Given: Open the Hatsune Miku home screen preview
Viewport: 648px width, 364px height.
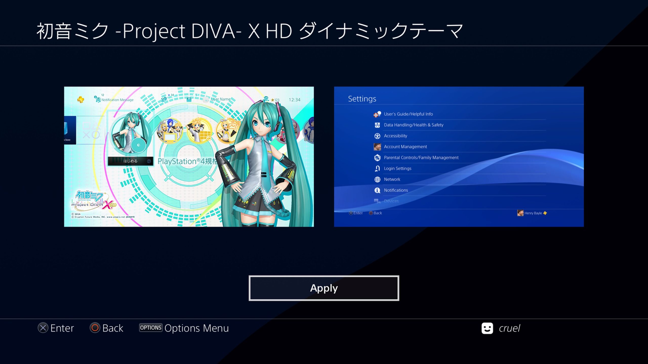Looking at the screenshot, I should click(x=189, y=157).
